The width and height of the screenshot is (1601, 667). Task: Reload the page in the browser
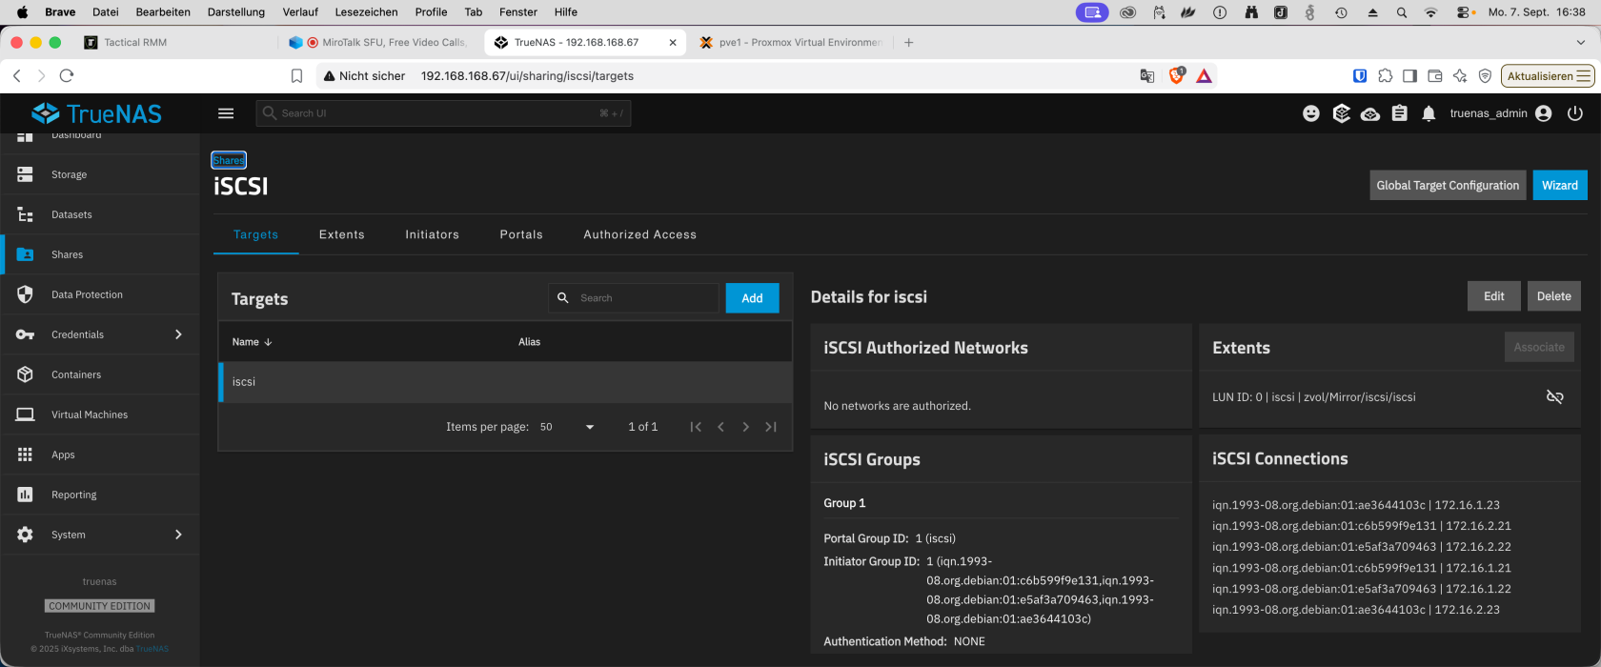coord(67,75)
